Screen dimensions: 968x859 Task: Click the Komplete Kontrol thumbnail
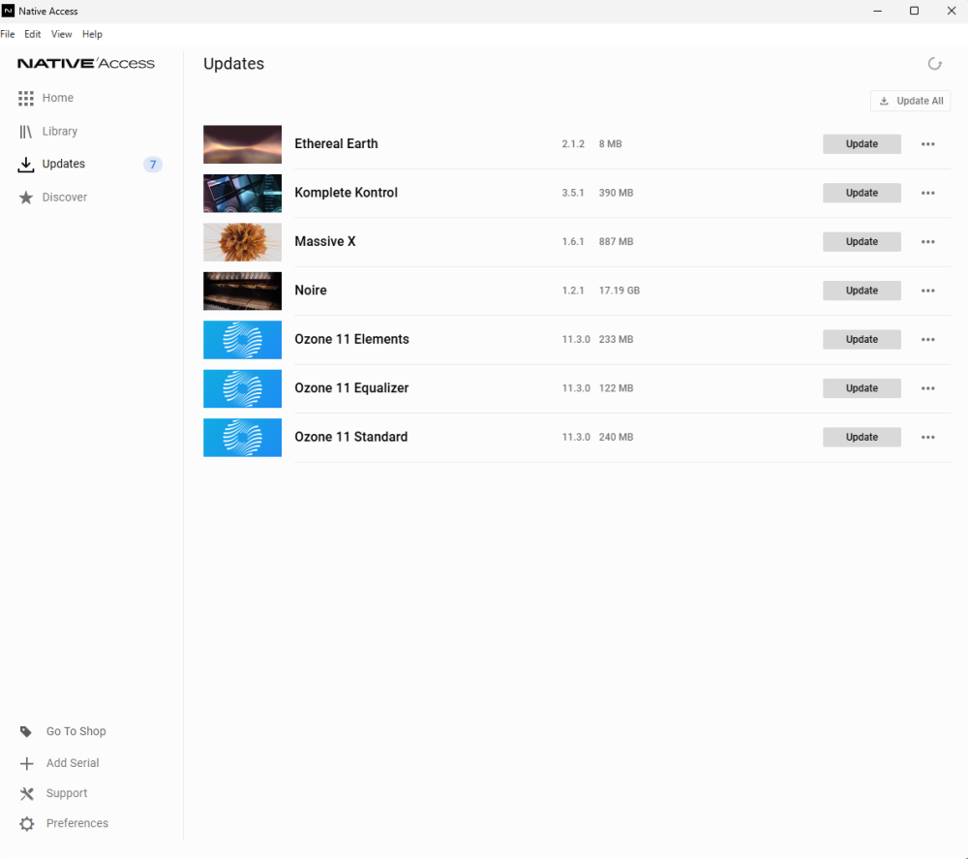tap(242, 194)
